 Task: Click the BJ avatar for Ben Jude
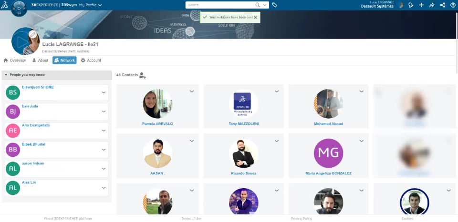coord(13,111)
